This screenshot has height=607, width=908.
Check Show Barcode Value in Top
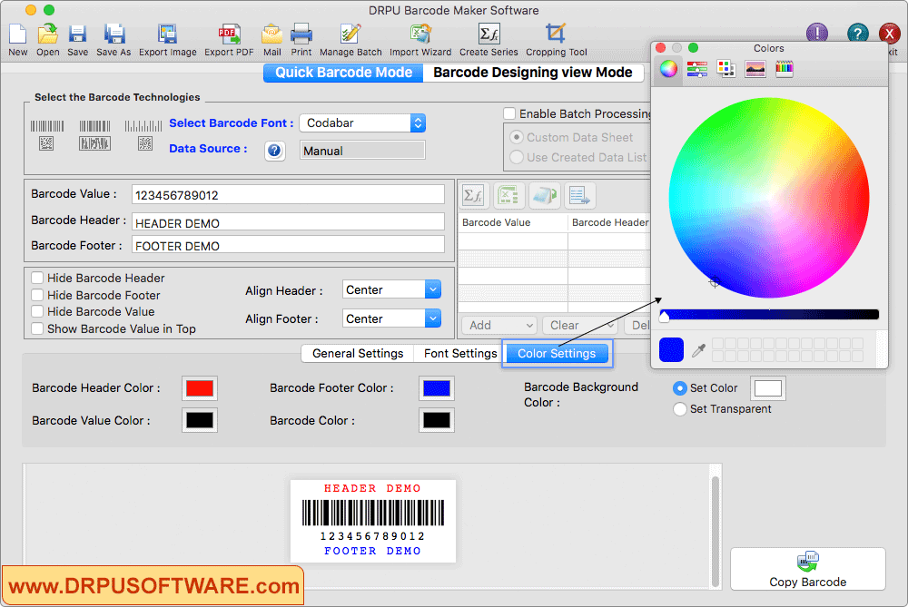pyautogui.click(x=37, y=328)
